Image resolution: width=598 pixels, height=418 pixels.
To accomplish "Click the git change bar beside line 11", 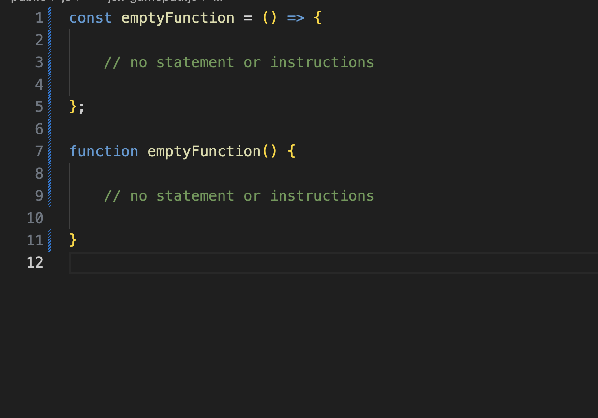I will 49,239.
